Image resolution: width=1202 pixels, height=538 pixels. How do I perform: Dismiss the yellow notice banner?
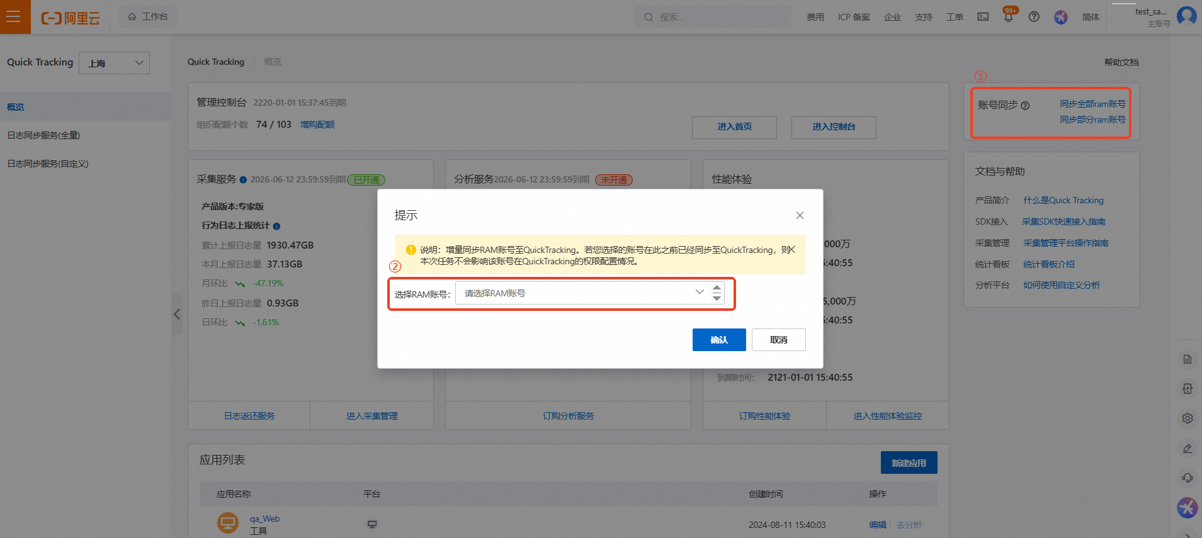792,250
